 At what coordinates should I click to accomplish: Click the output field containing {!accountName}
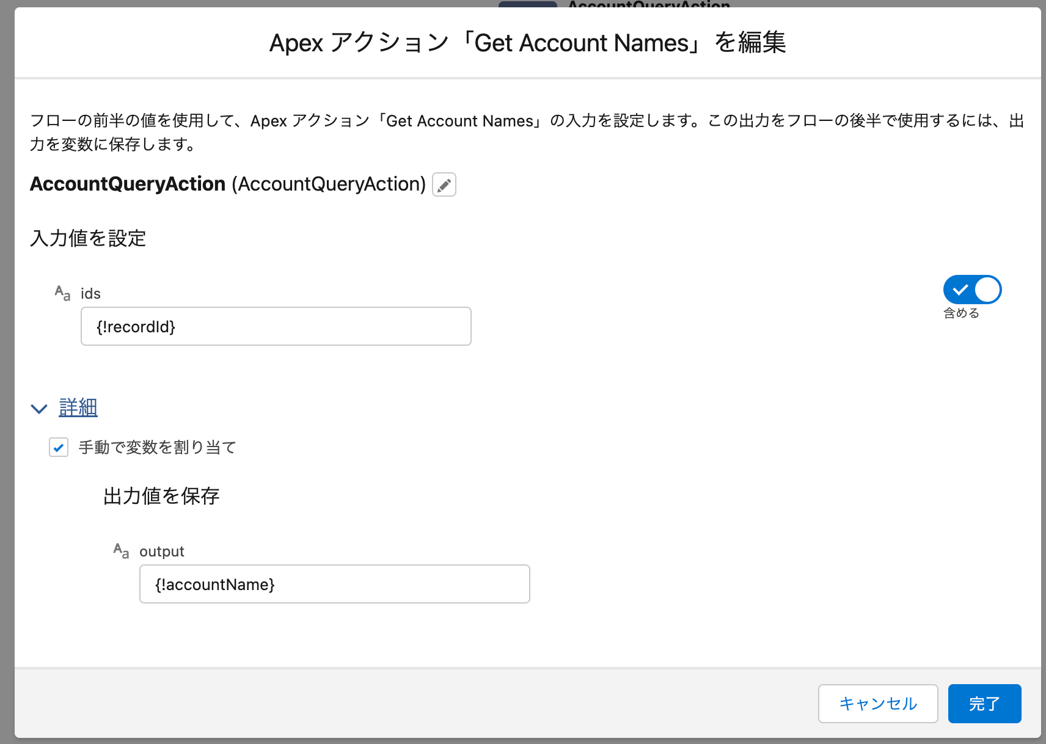coord(334,585)
